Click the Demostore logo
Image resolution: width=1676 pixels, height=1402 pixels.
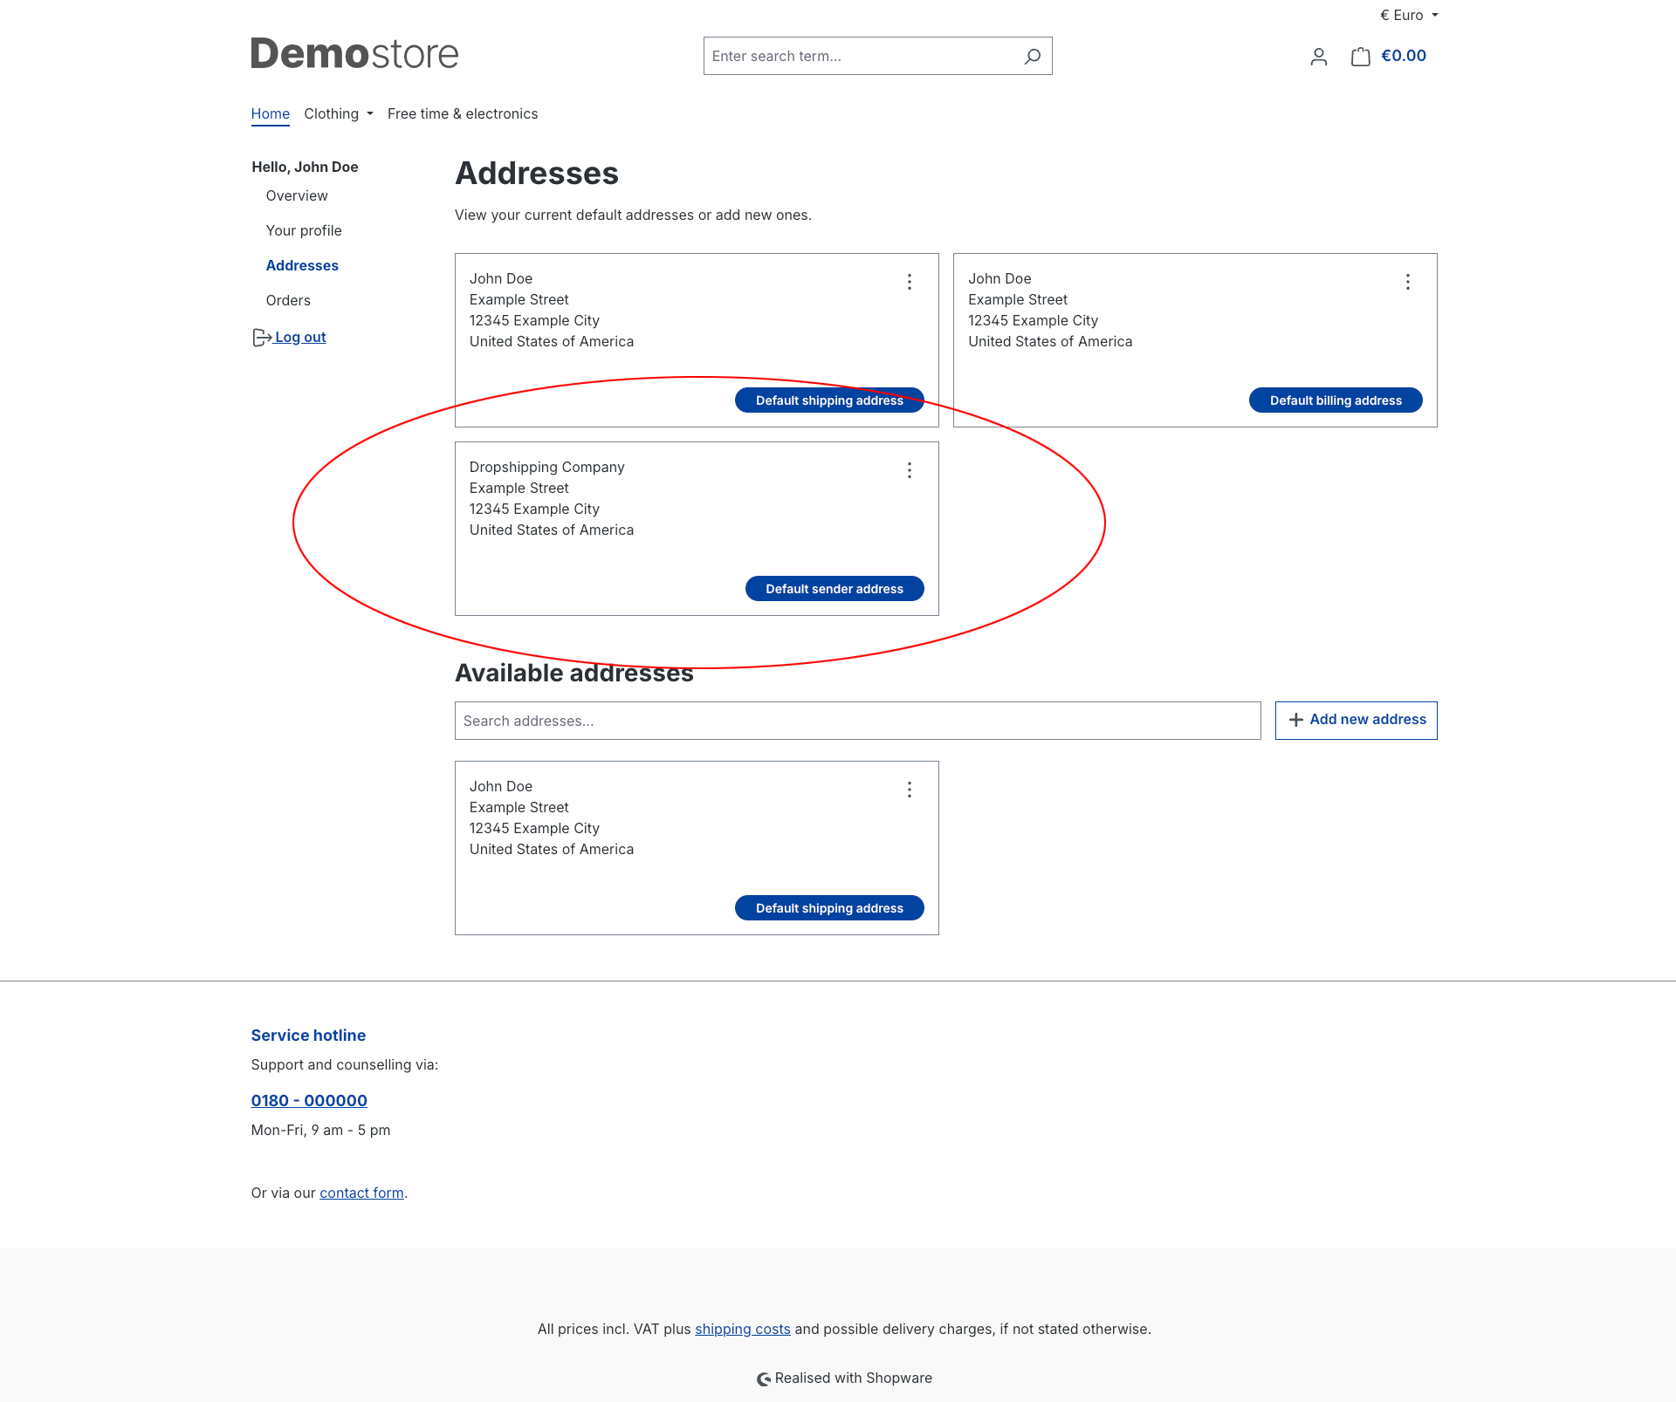pyautogui.click(x=354, y=53)
